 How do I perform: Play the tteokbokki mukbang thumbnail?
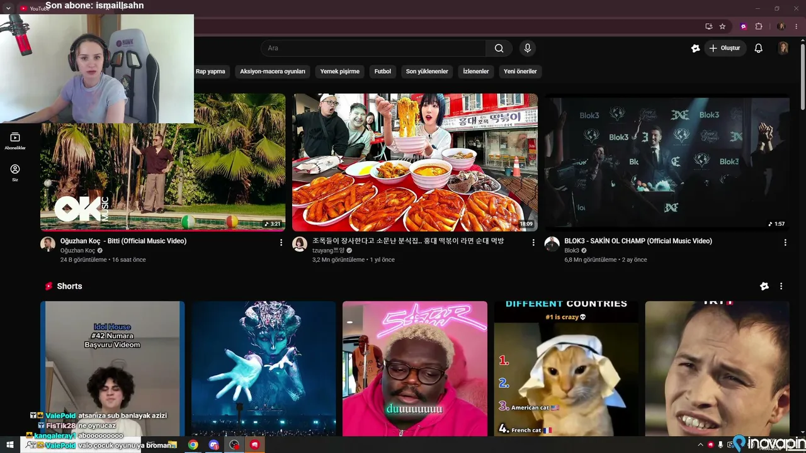pyautogui.click(x=415, y=162)
